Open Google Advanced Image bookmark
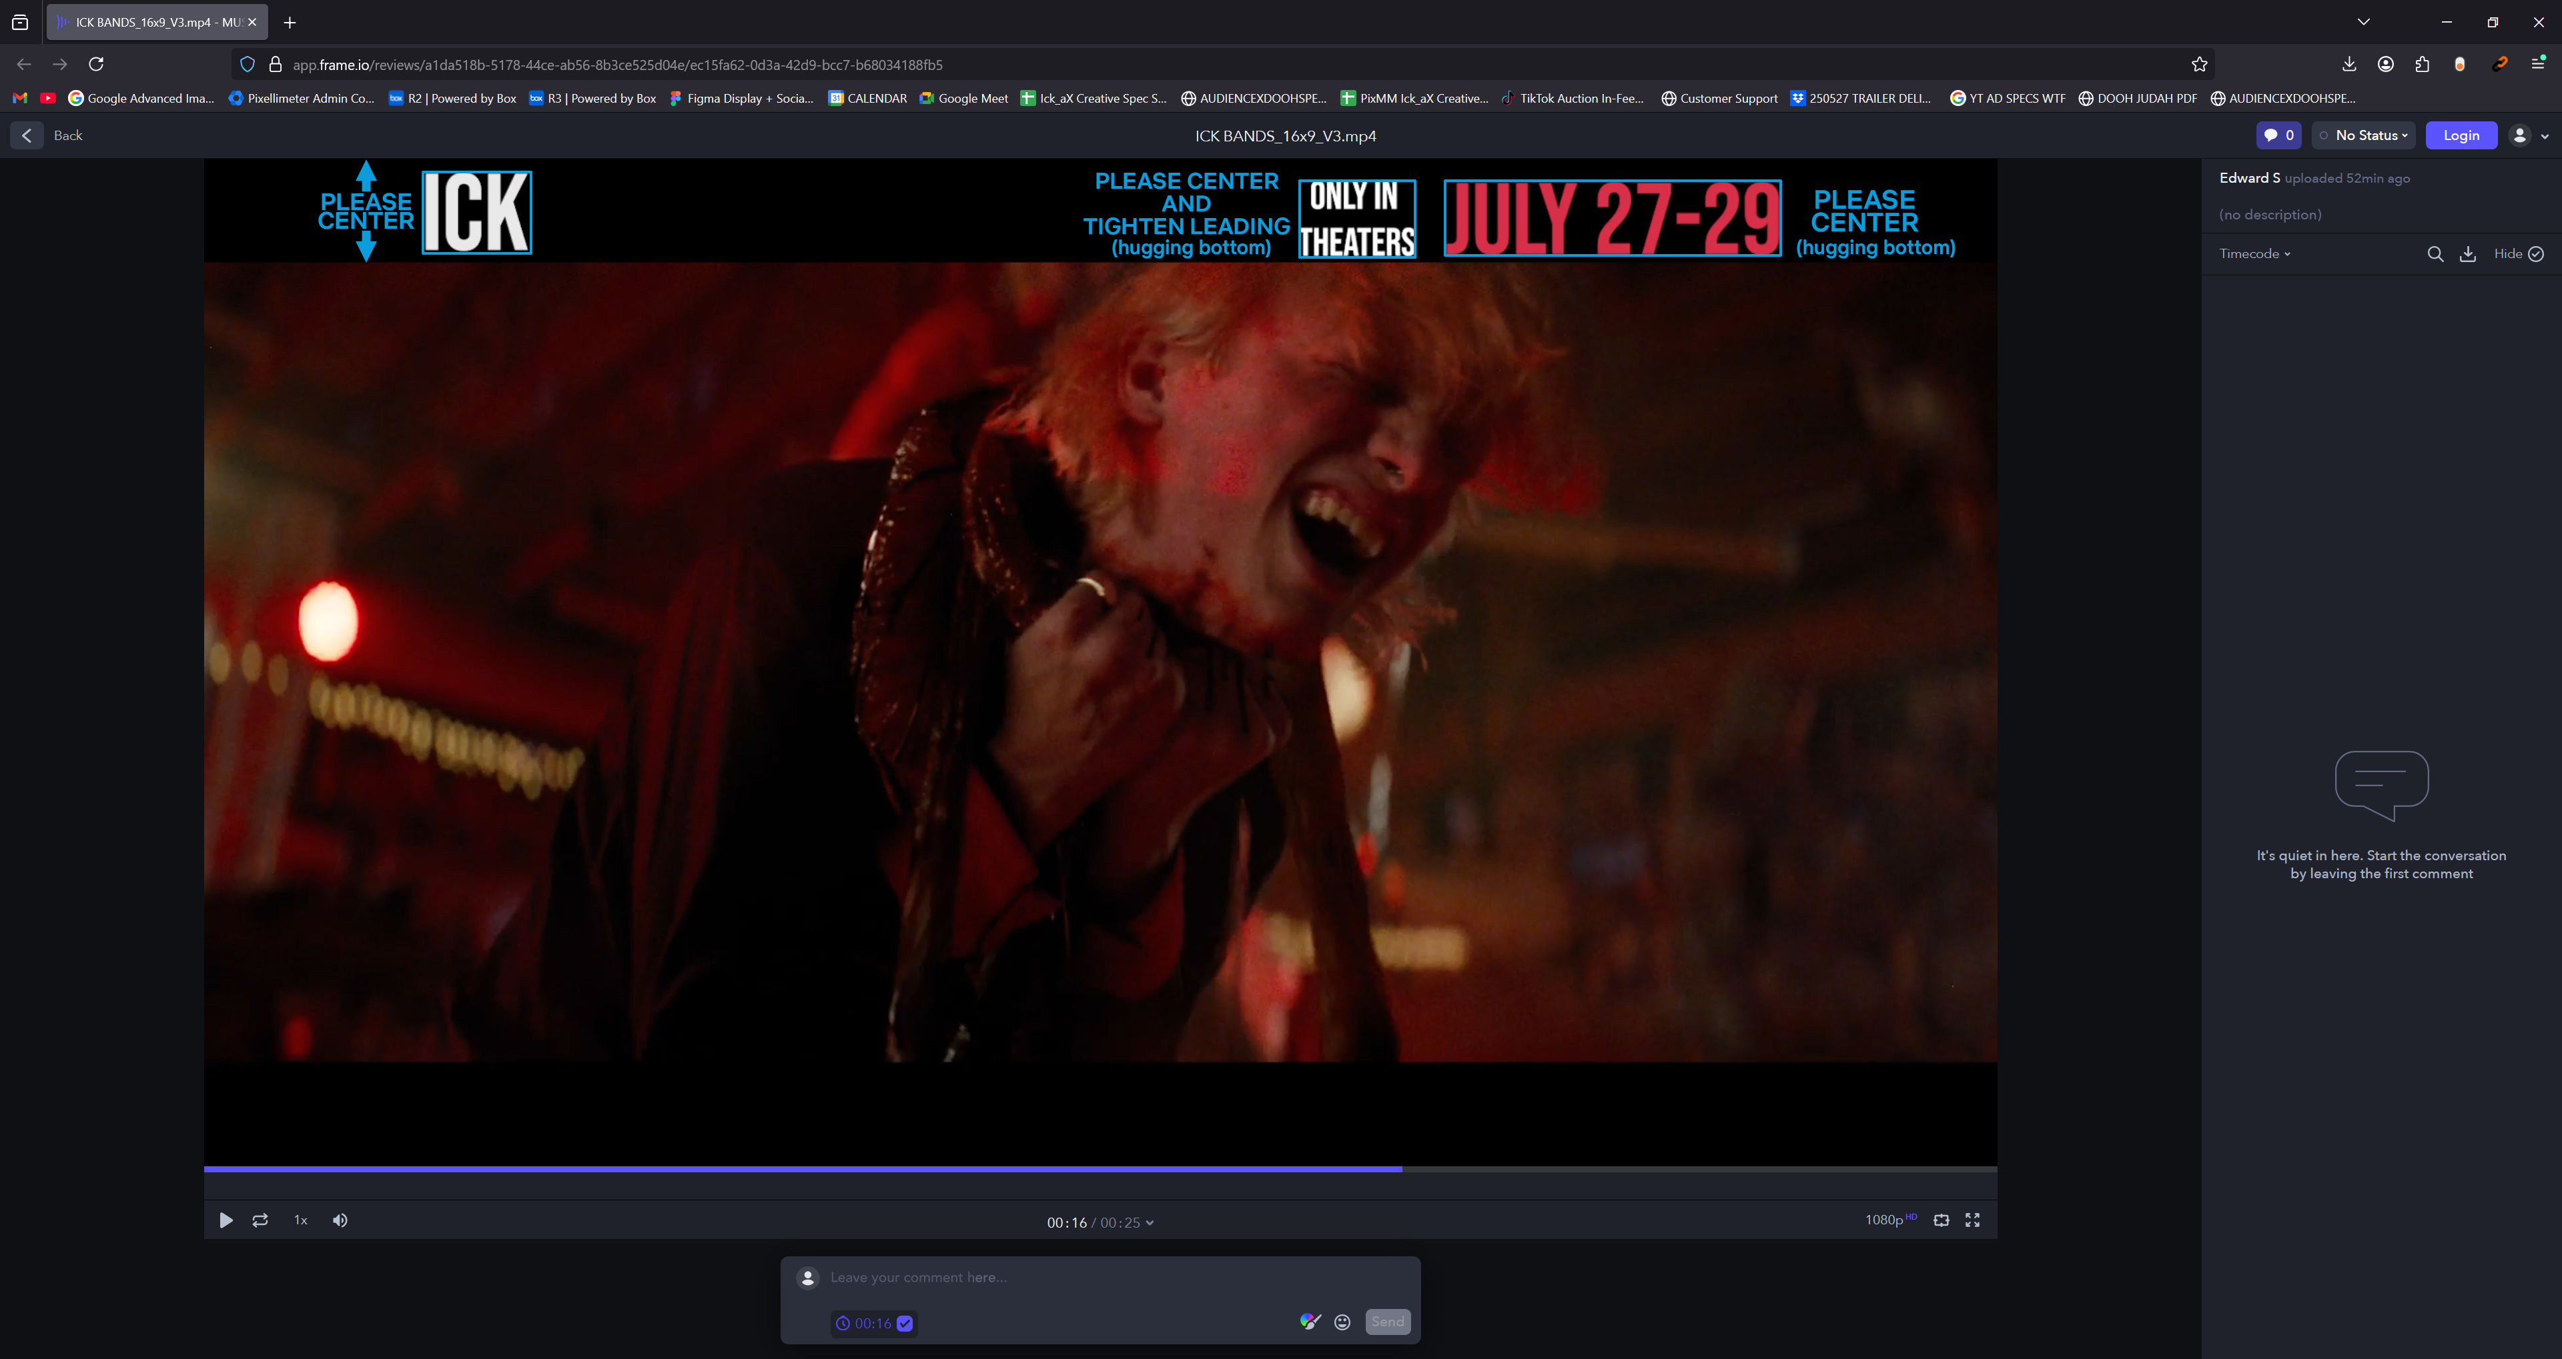The height and width of the screenshot is (1359, 2562). (x=141, y=99)
